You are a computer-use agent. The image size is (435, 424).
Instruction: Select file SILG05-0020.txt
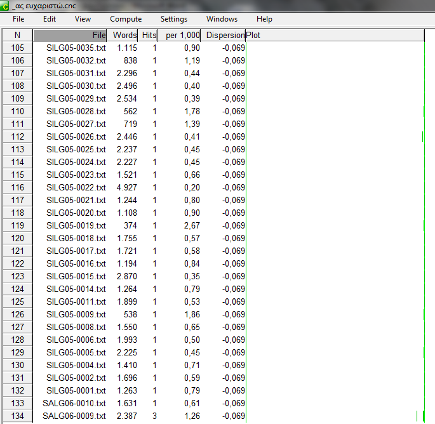[76, 213]
